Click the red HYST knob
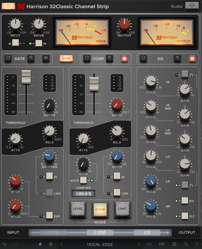This screenshot has width=202, height=249. pyautogui.click(x=16, y=181)
